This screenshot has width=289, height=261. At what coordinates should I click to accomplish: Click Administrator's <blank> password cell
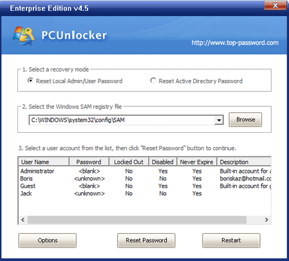(x=89, y=171)
